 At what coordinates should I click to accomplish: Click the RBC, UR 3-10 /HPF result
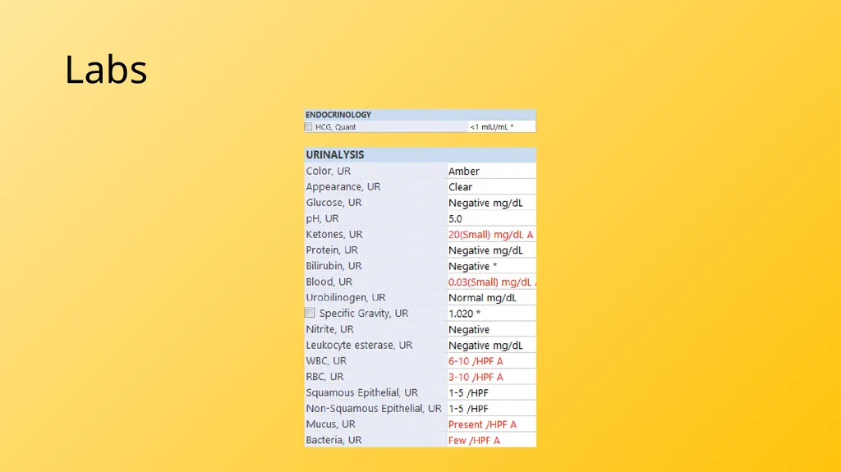pyautogui.click(x=476, y=377)
